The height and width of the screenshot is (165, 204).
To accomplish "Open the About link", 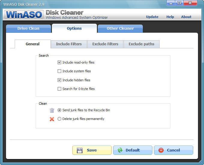I will pos(186,17).
